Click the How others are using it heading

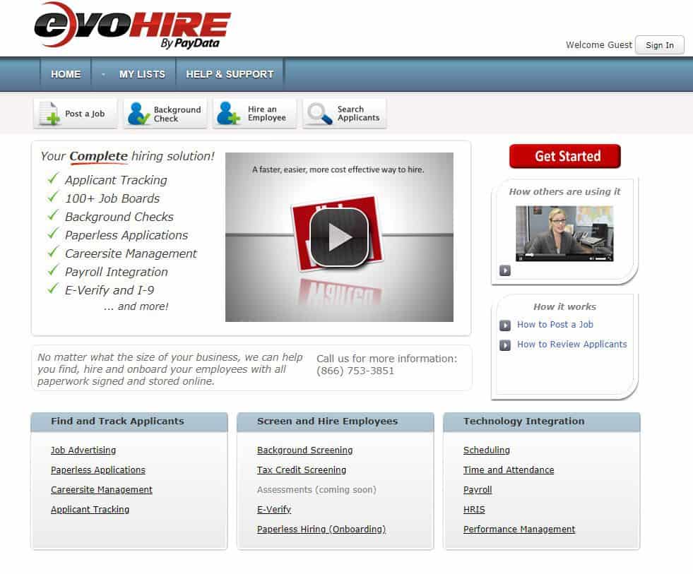click(564, 191)
